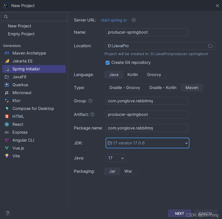The height and width of the screenshot is (219, 222).
Task: Click the IntelliJ IDEA logo icon
Action: [x=6, y=6]
